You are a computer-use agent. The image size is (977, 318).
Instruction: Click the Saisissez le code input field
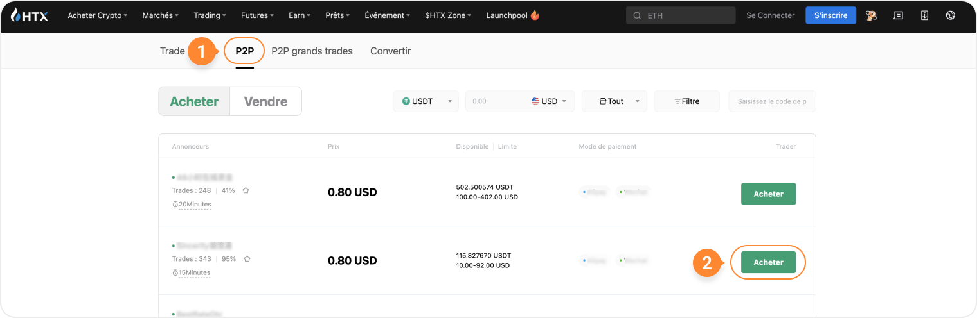click(x=772, y=101)
